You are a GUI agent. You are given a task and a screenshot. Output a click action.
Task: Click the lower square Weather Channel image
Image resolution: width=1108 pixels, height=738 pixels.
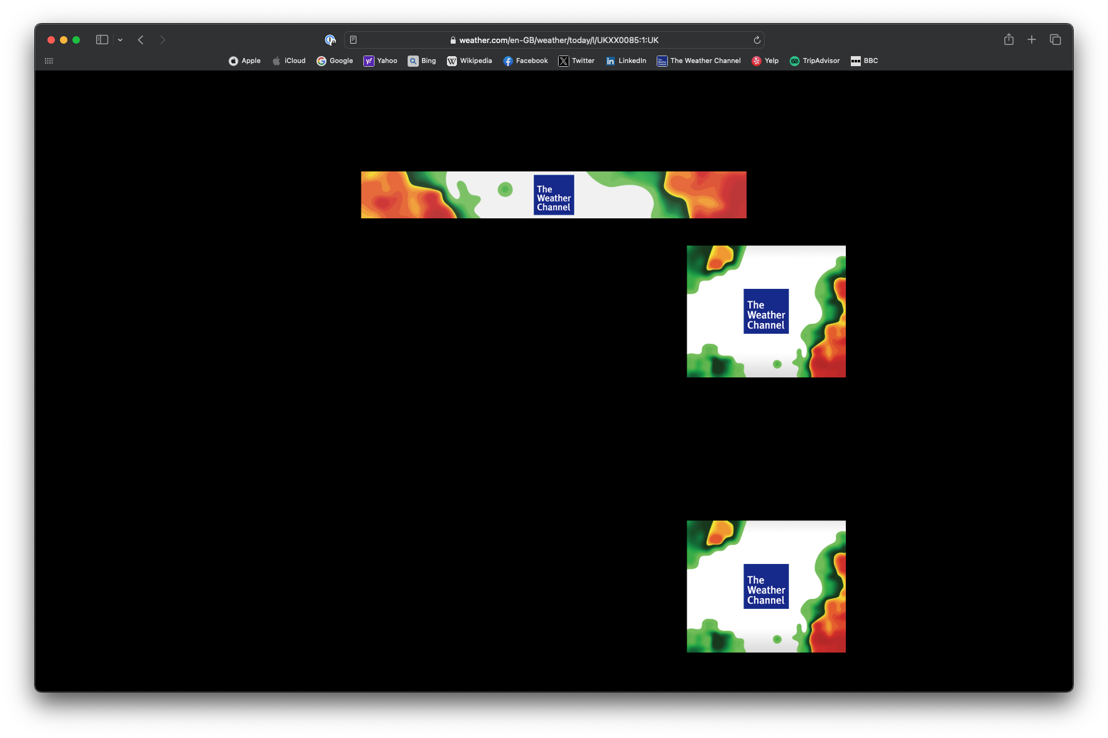(x=767, y=586)
